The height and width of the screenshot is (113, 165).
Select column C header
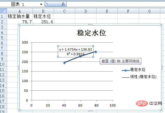pos(65,11)
